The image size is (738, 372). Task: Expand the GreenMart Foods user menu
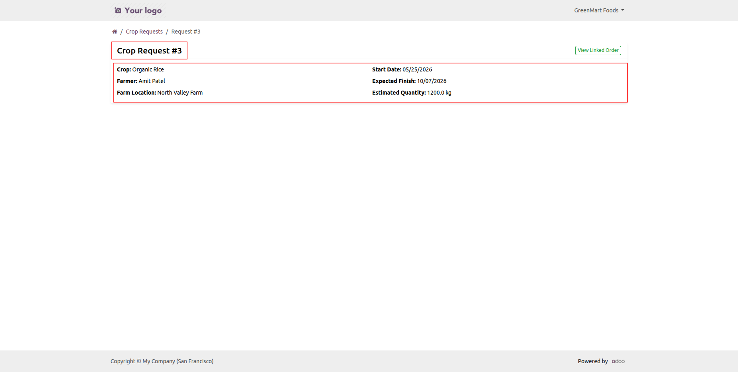coord(599,10)
